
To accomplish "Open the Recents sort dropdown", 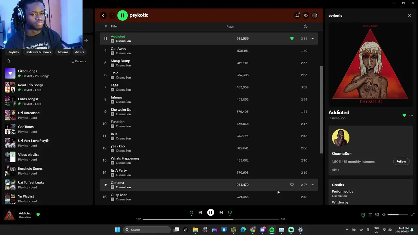I will point(78,61).
